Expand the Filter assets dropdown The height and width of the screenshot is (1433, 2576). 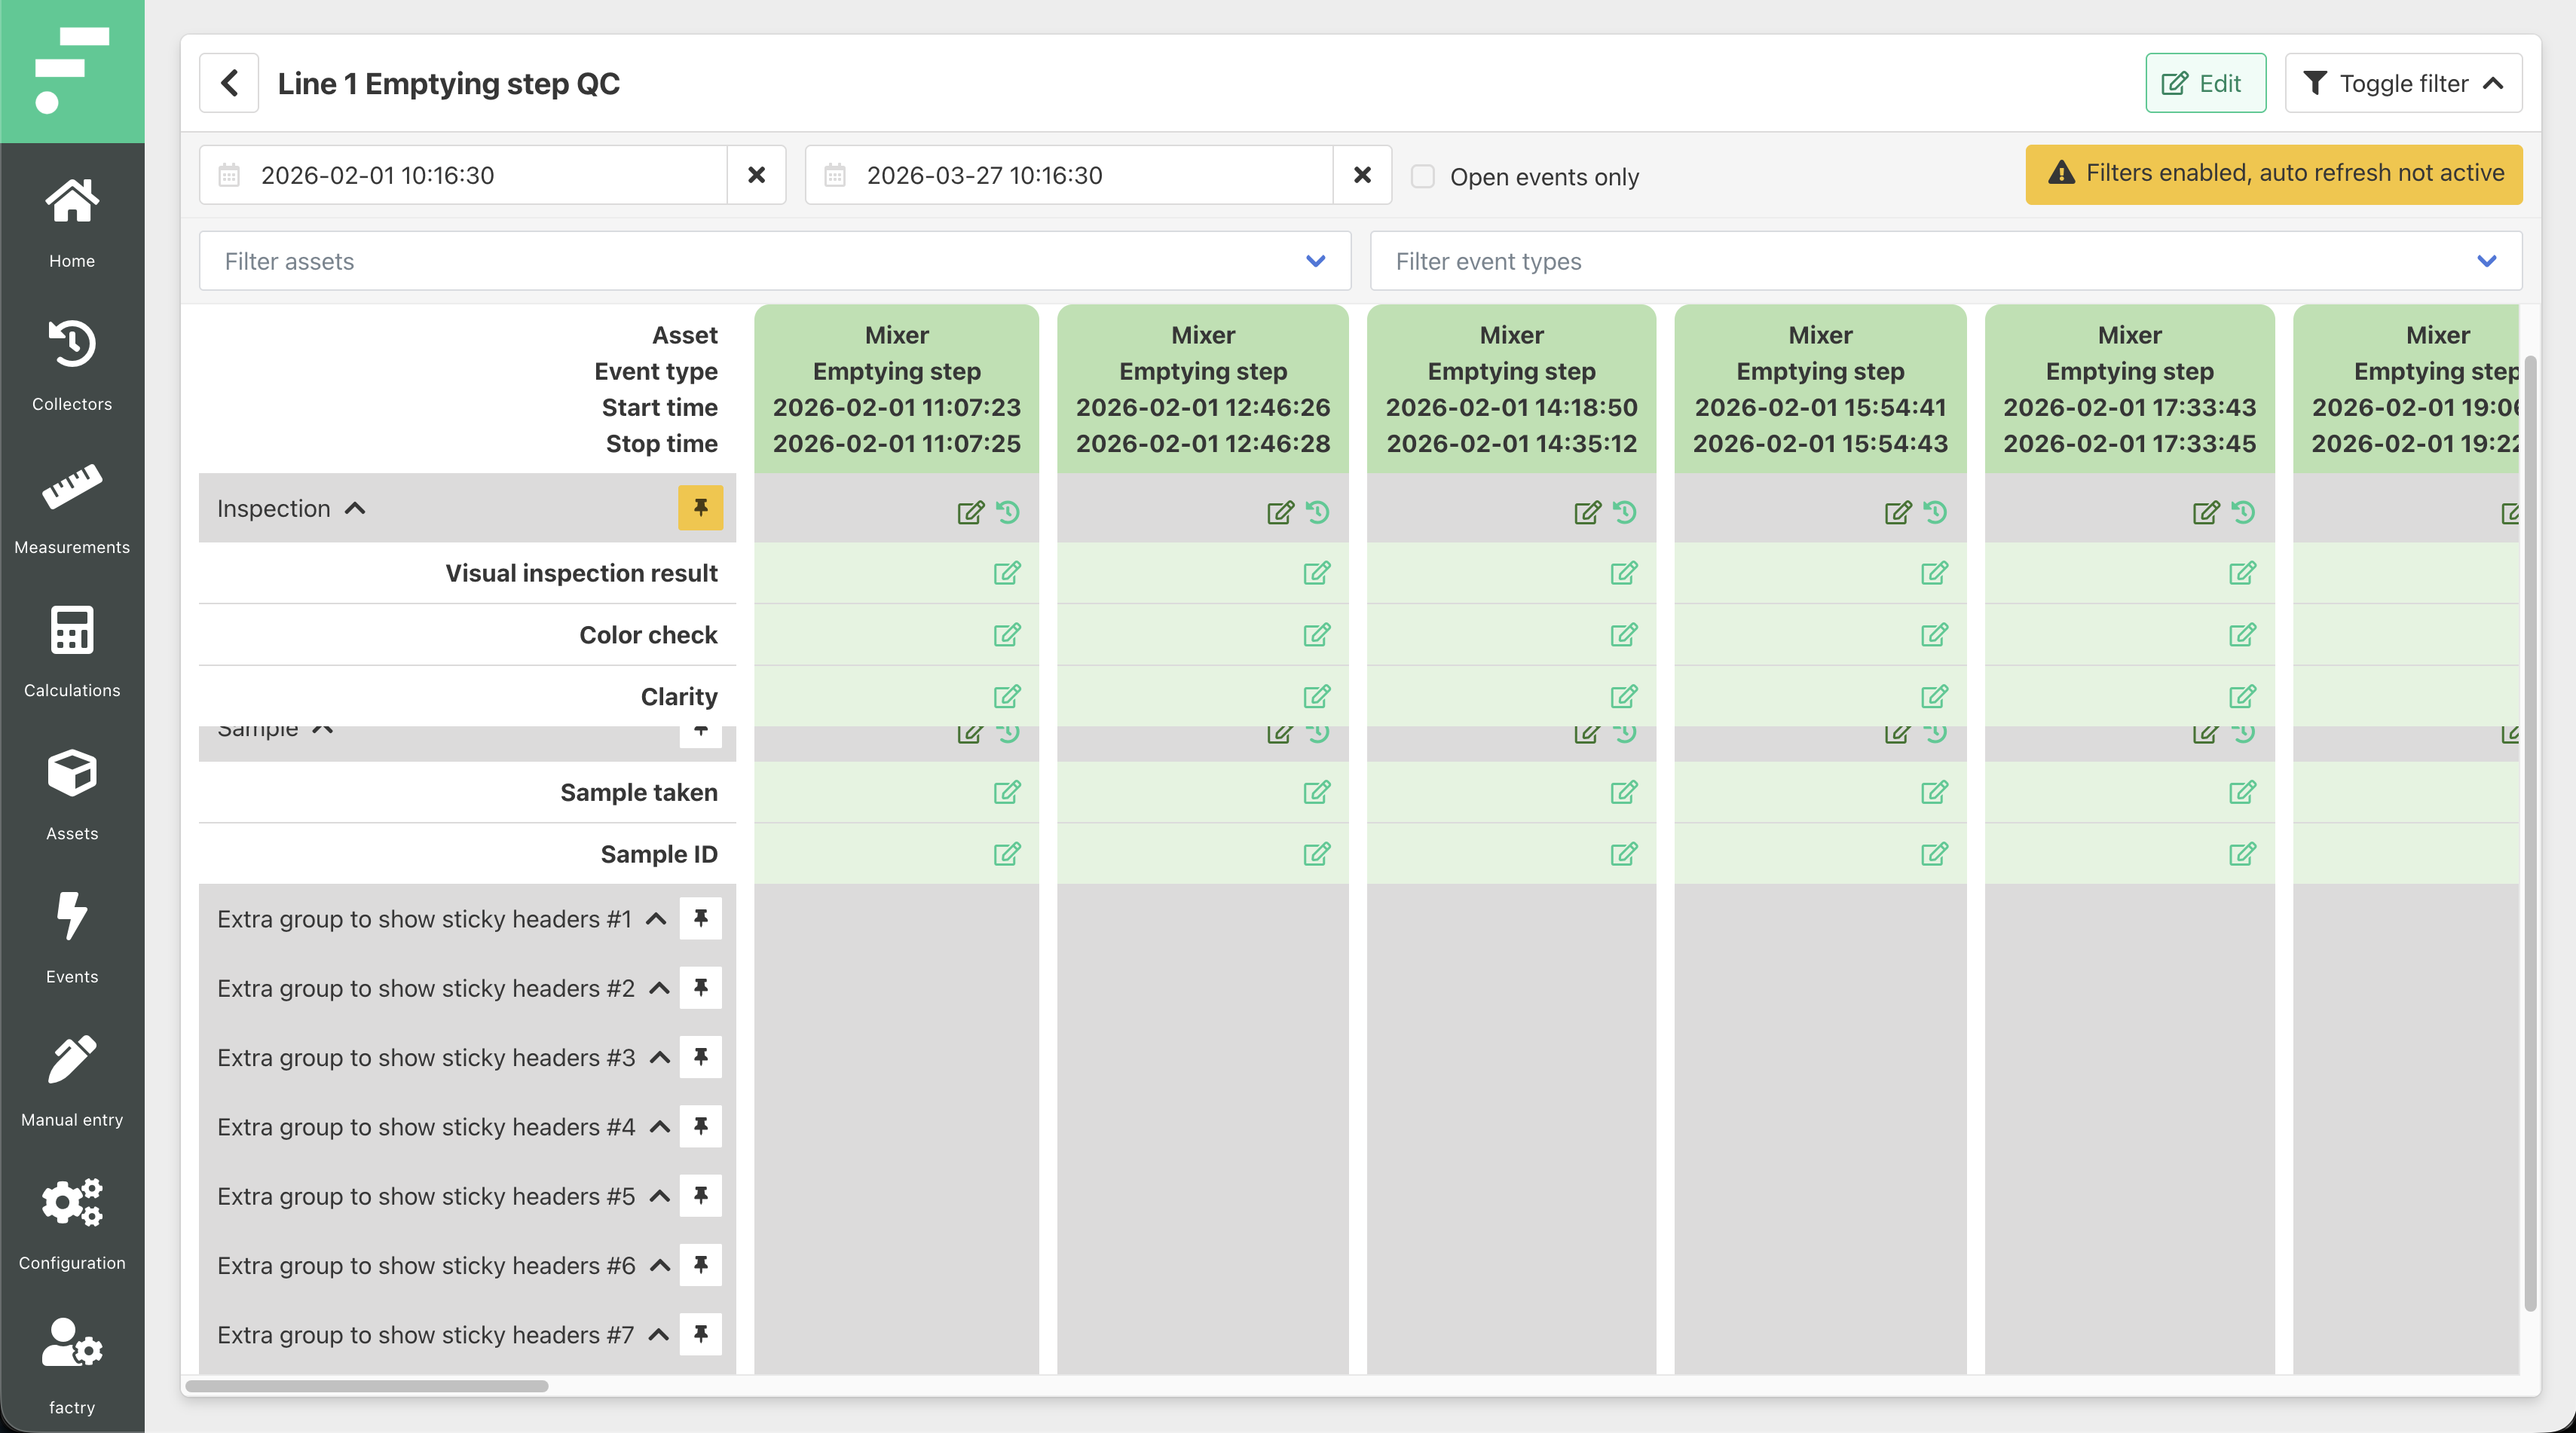pyautogui.click(x=1315, y=261)
